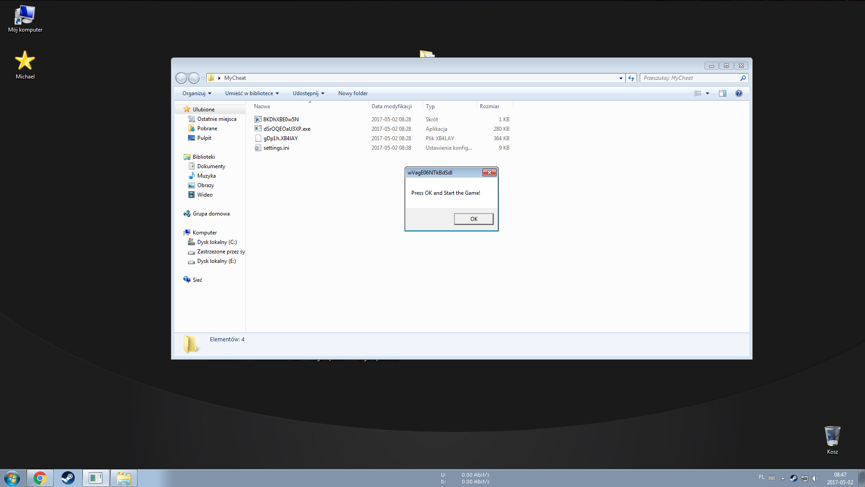Switch to the Explorer folder taskbar button

coord(123,478)
